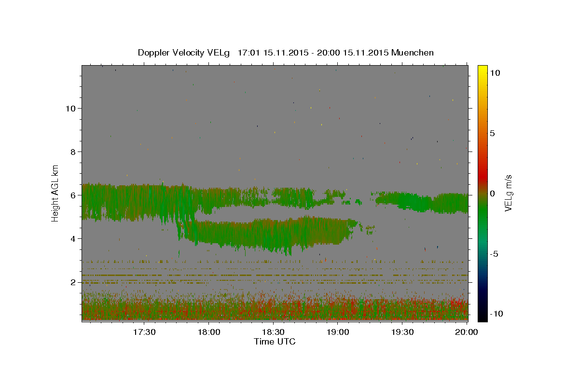Click the 19:00 time tick label
Screen dimensions: 579x386
coord(338,332)
